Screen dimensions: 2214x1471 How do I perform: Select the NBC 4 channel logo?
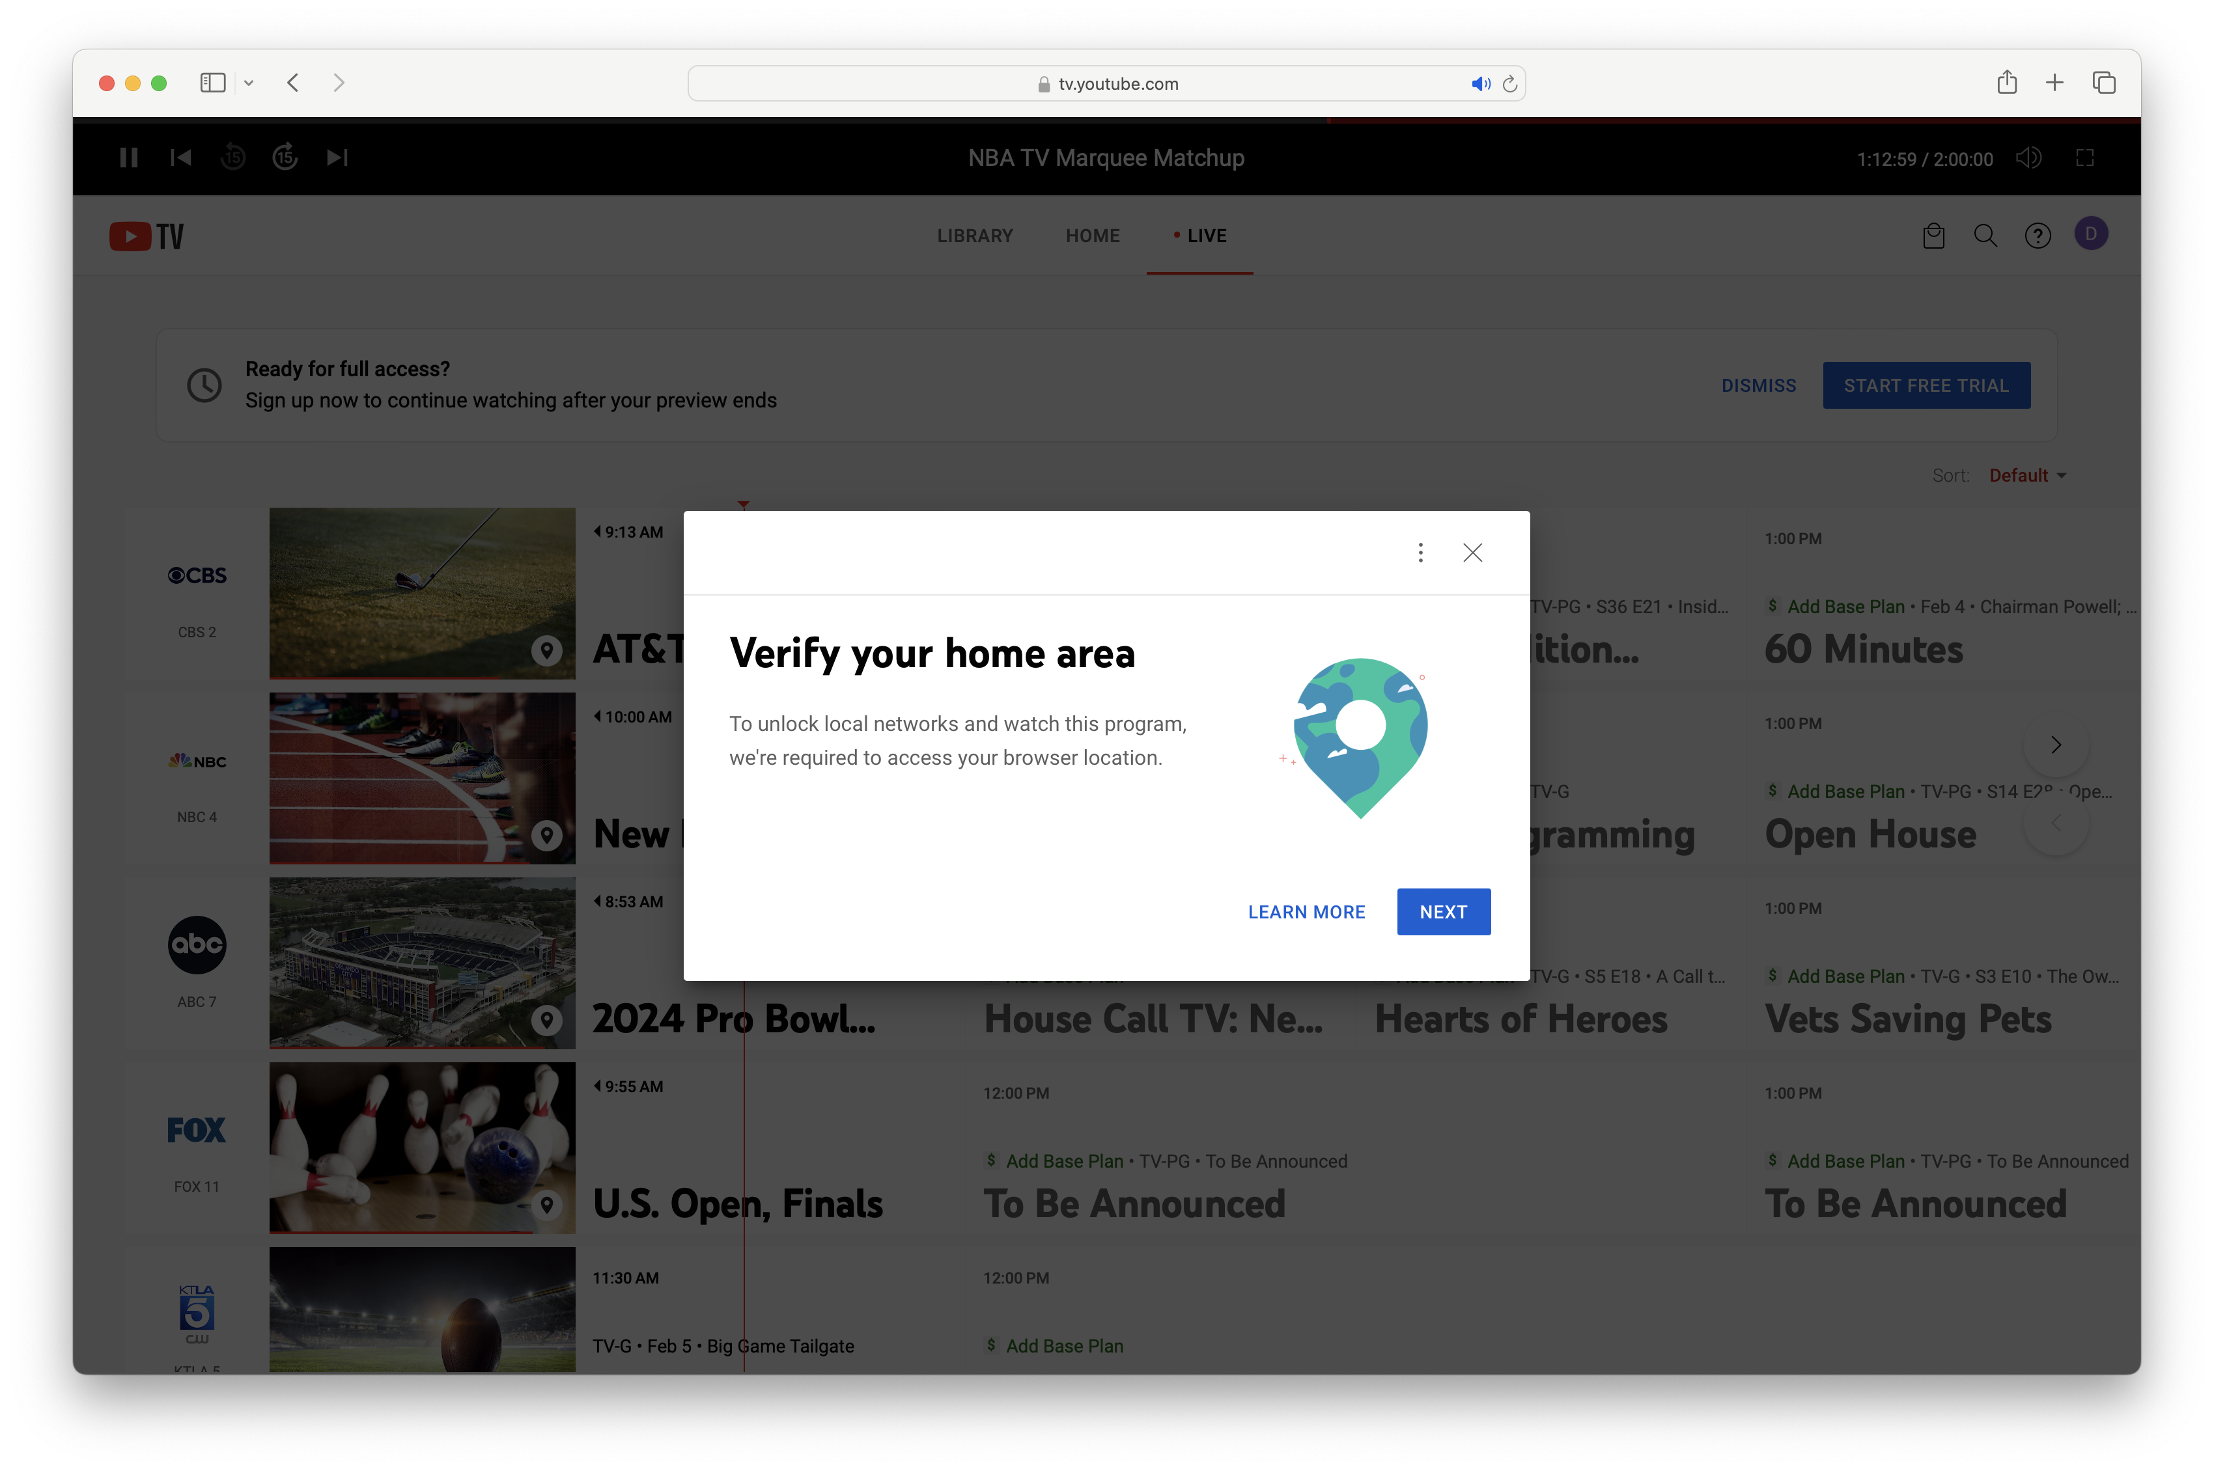coord(197,761)
